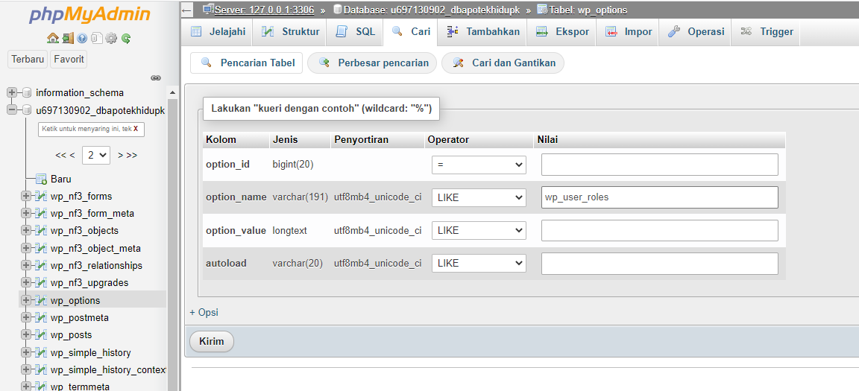859x391 pixels.
Task: Expand the wp_posts tree node
Action: pyautogui.click(x=26, y=334)
